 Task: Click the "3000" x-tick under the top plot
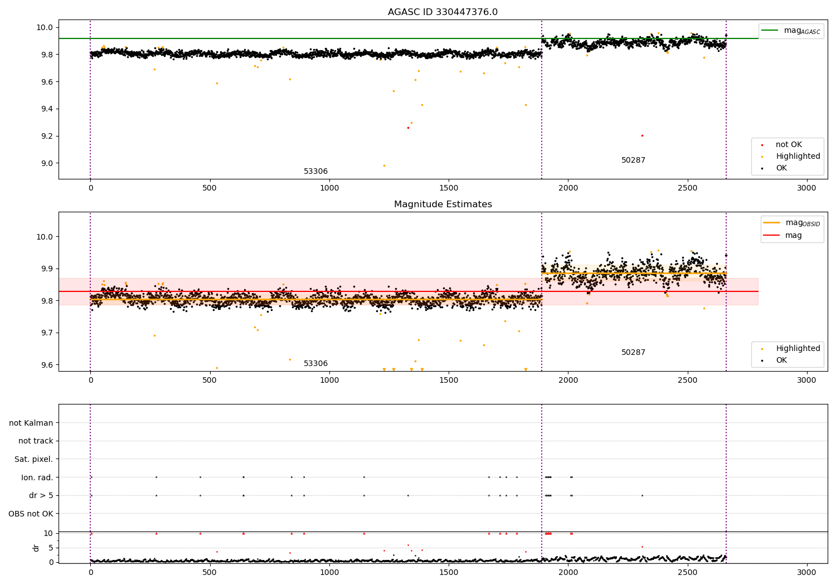[x=806, y=188]
